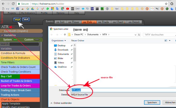
Task: Open the Trading Actions category
Action: click(20, 95)
